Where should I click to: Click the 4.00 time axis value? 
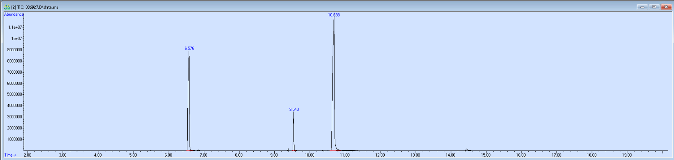[98, 155]
